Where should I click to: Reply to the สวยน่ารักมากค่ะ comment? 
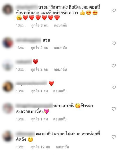coord(60,25)
